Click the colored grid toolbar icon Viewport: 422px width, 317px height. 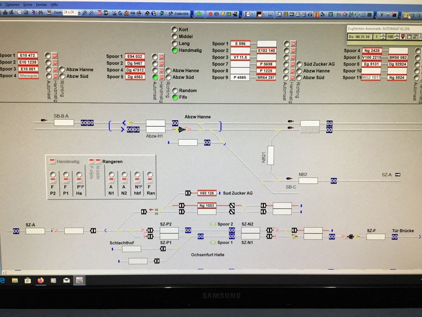[286, 14]
